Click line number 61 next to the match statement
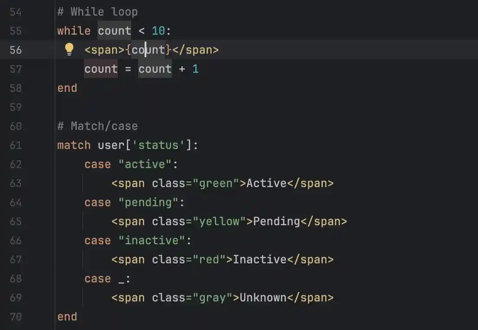This screenshot has height=330, width=478. [16, 145]
